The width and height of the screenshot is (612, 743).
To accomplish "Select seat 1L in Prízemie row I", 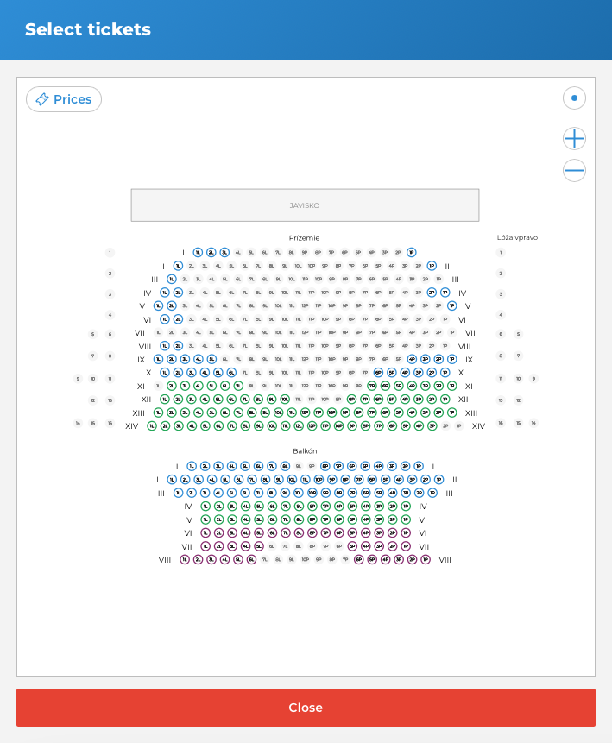I will [198, 253].
